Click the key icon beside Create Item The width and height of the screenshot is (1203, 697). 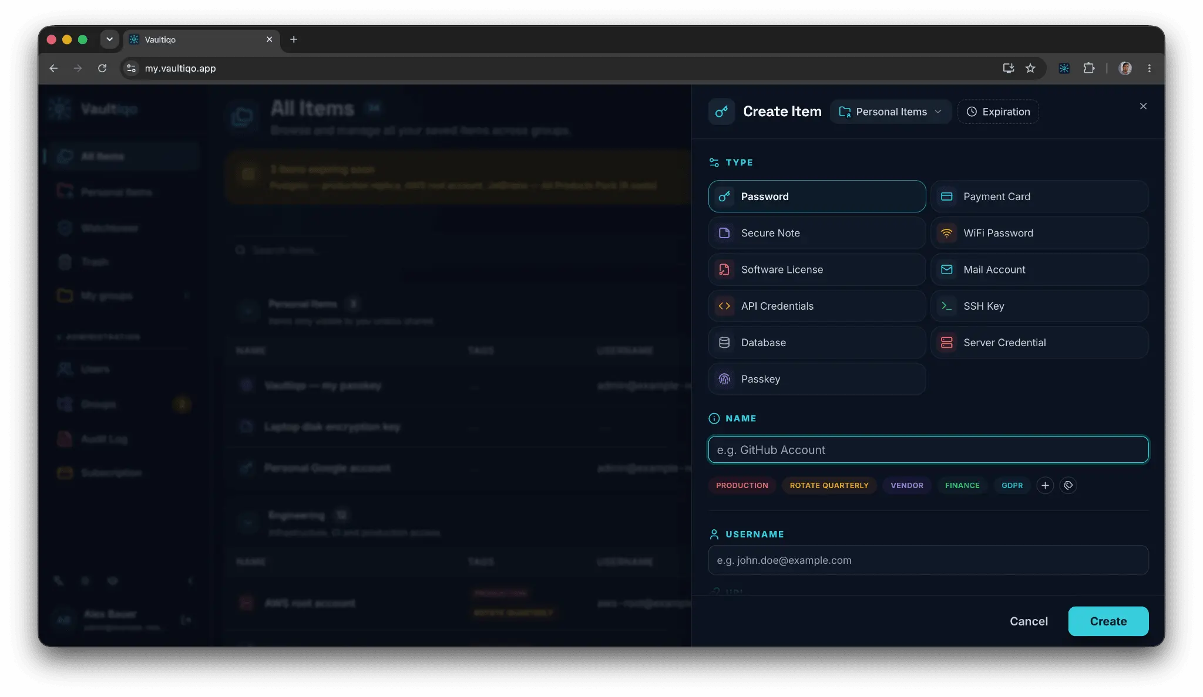721,111
